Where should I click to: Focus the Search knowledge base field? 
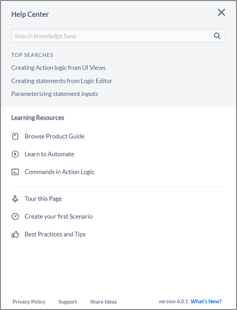coord(118,36)
